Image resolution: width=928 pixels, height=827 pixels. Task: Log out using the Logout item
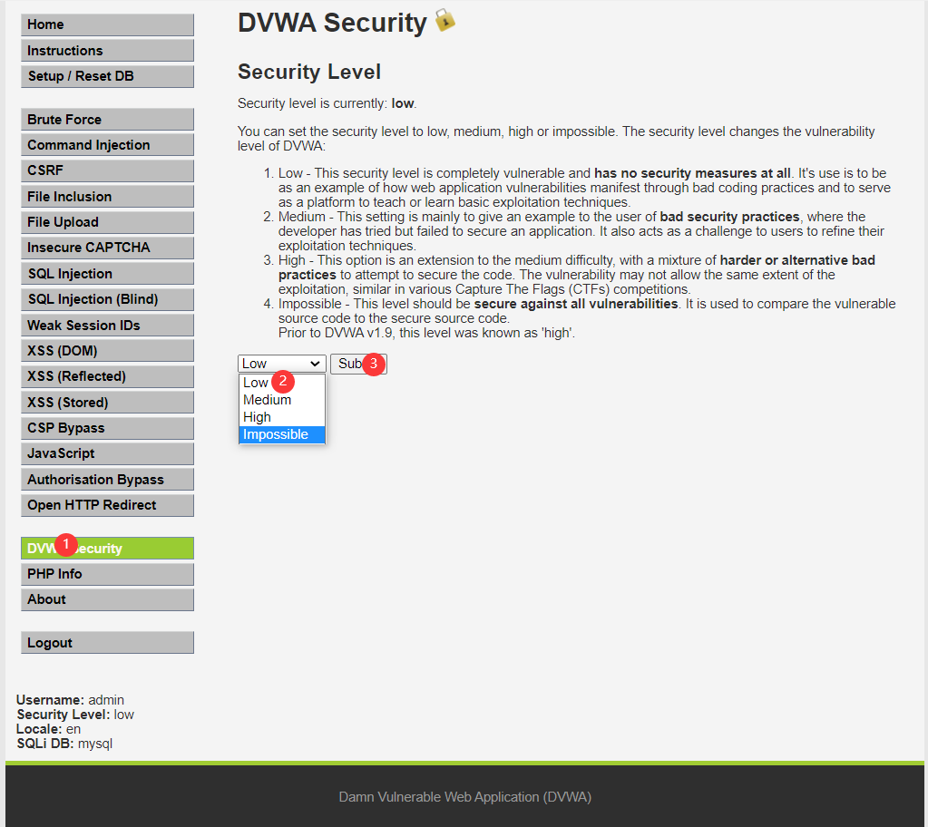click(x=107, y=642)
